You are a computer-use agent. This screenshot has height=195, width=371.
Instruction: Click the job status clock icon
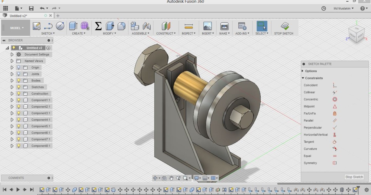[324, 8]
